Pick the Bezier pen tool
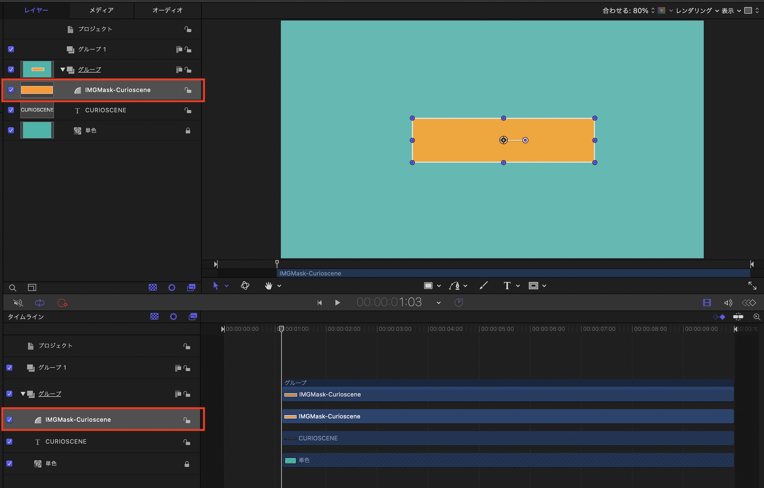The width and height of the screenshot is (764, 488). [455, 286]
